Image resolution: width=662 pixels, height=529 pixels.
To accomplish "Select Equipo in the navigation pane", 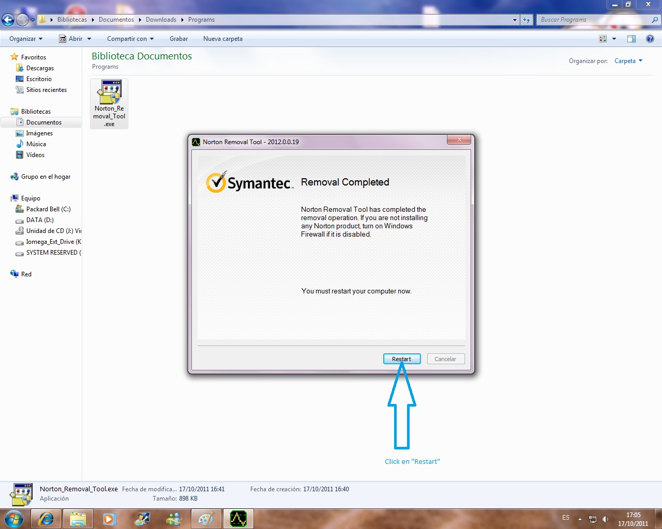I will pos(31,198).
